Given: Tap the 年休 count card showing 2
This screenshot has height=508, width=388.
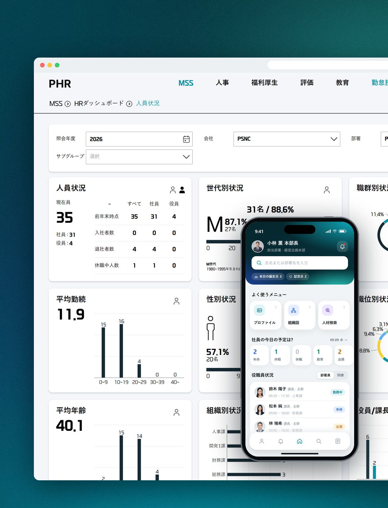Looking at the screenshot, I should click(259, 355).
